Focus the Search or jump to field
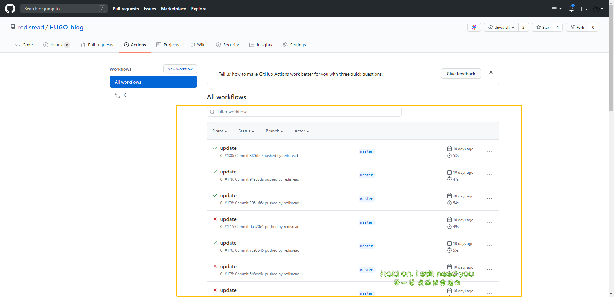Viewport: 614px width, 297px height. tap(64, 9)
